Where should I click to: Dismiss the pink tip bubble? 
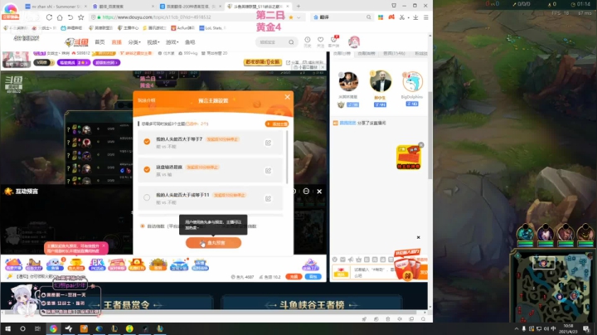click(104, 246)
